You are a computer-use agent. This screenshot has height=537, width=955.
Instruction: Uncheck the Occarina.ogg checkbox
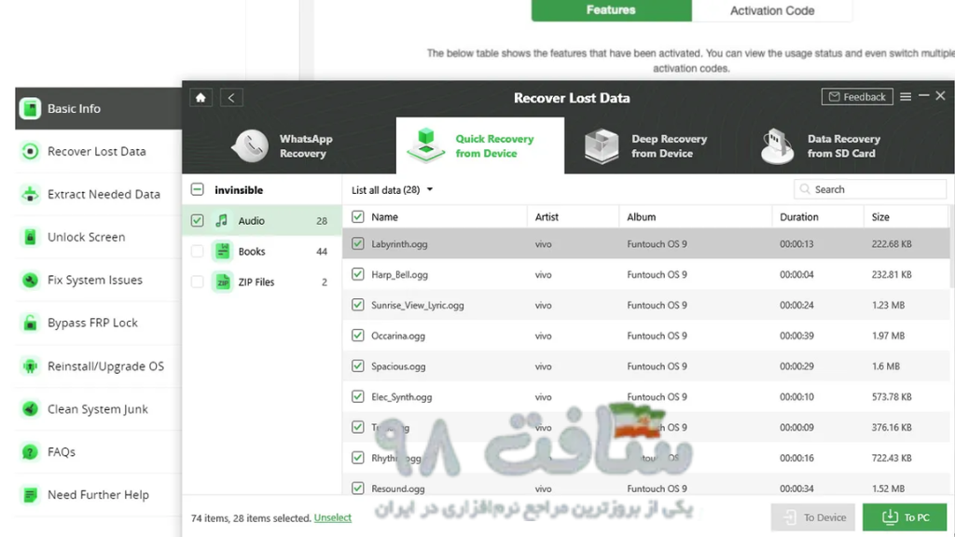pos(357,336)
